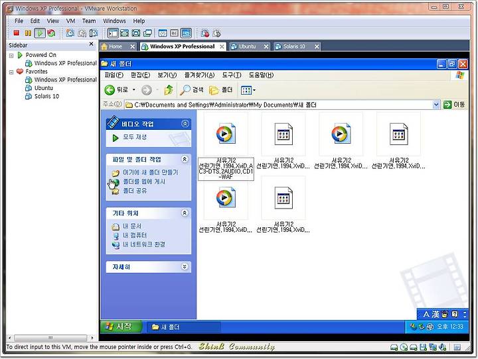Switch to full screen mode toolbar icon
The image size is (478, 359).
pyautogui.click(x=124, y=33)
